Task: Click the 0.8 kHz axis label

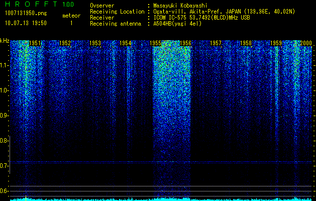Action: (4, 141)
